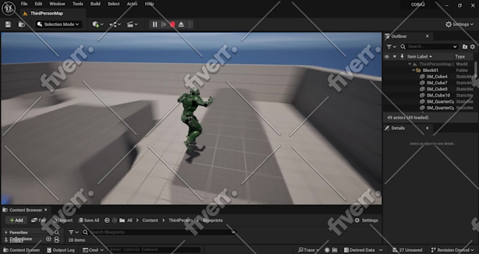
Task: Collapse the Block01 folder
Action: coord(413,71)
